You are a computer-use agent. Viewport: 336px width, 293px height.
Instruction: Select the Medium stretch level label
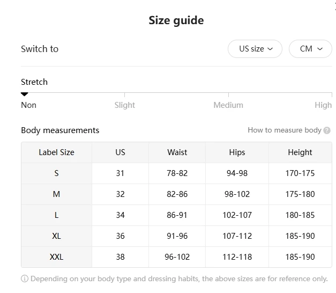click(228, 105)
